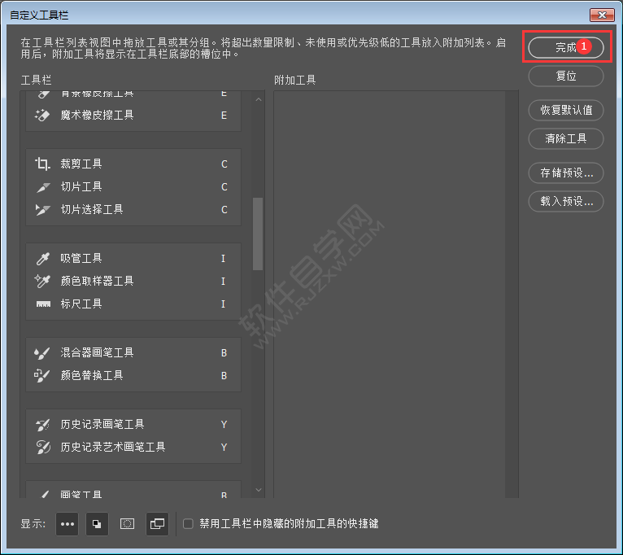Select the 混合器画笔工具 row text

pyautogui.click(x=97, y=352)
